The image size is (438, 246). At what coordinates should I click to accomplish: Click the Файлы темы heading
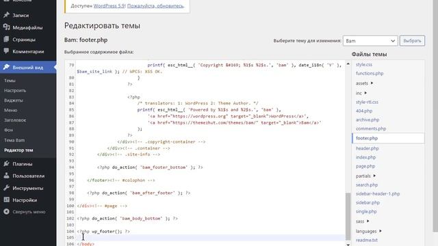369,55
